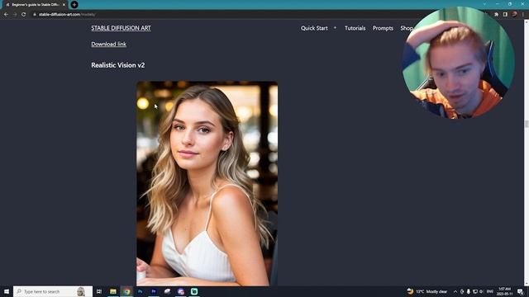Select the Beginner's guide to Stable Diffusion tab

[x=35, y=5]
